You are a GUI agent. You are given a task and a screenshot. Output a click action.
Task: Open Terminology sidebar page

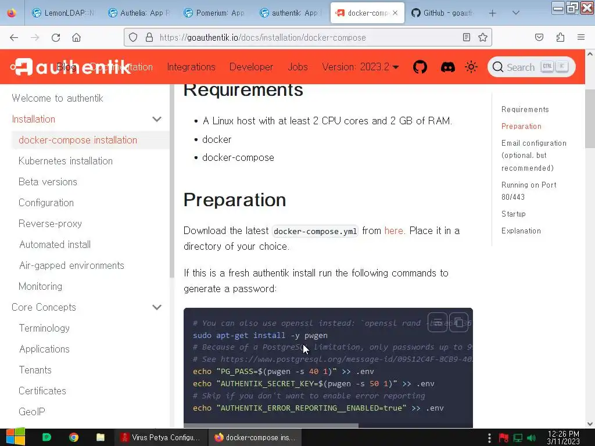point(44,328)
